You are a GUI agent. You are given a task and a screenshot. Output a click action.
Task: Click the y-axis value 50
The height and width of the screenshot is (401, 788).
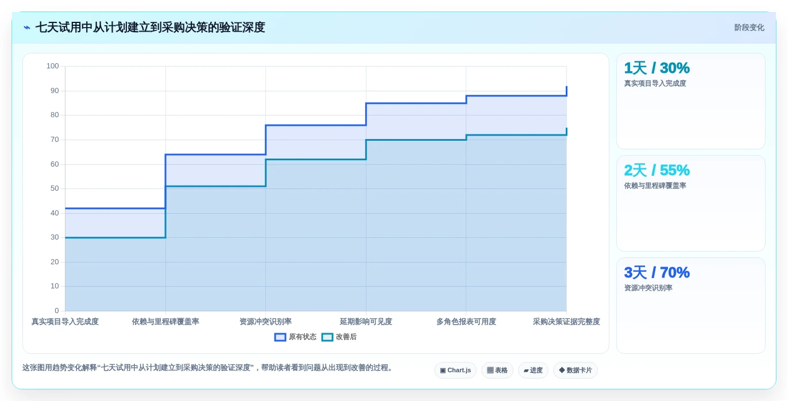tap(55, 188)
